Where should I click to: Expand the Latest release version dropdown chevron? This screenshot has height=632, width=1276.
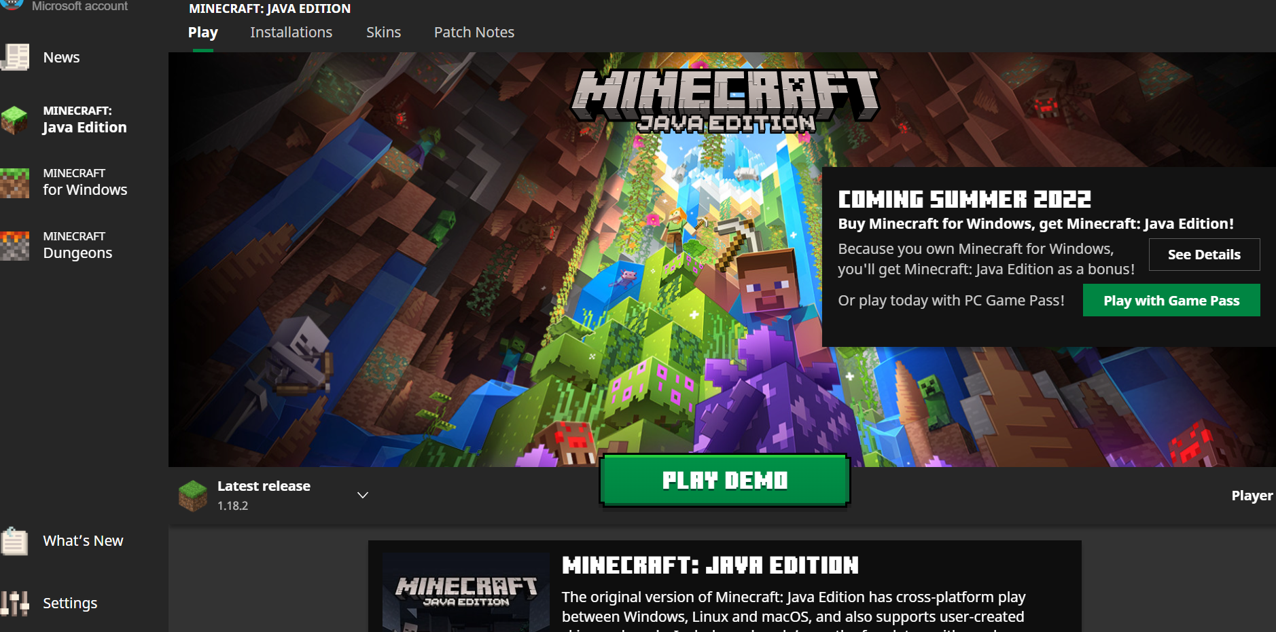click(363, 495)
